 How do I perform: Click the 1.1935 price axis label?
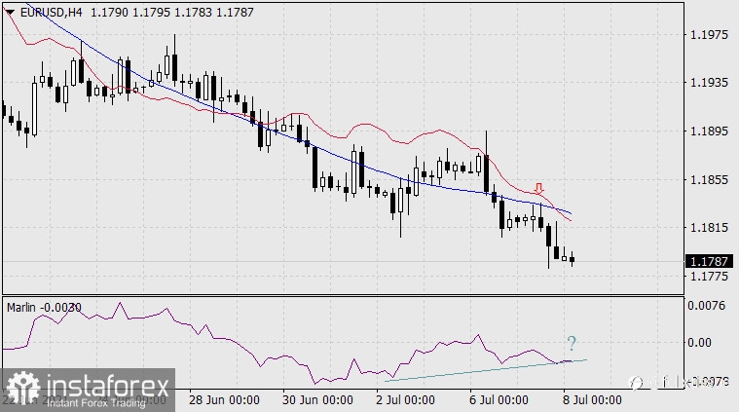pyautogui.click(x=709, y=83)
